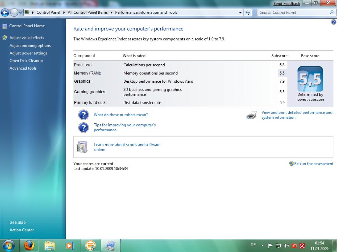
Task: Refresh the page with the refresh button
Action: point(248,12)
